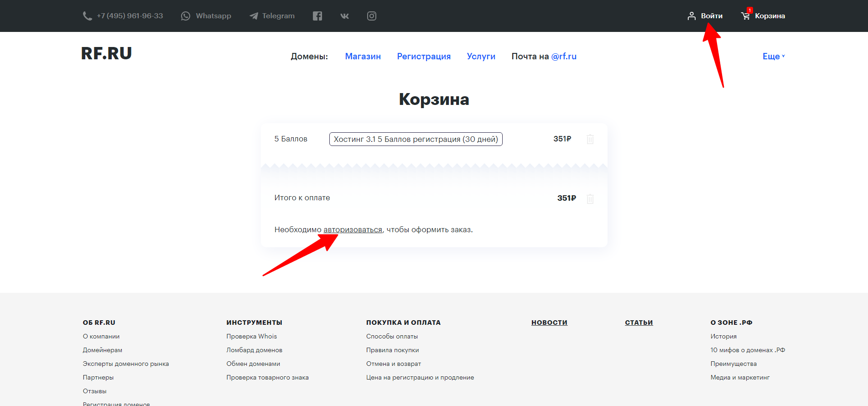Viewport: 868px width, 406px height.
Task: Open the Хостинг 3.1 5 Баллов selector
Action: tap(416, 139)
